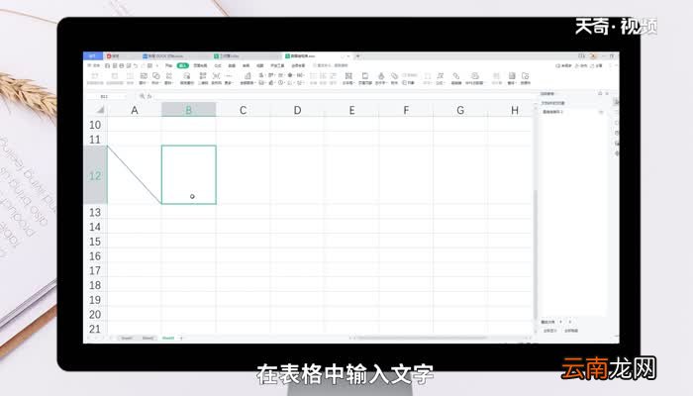Open the All Charts gallery
Screen dimensions: 693x396
click(247, 78)
